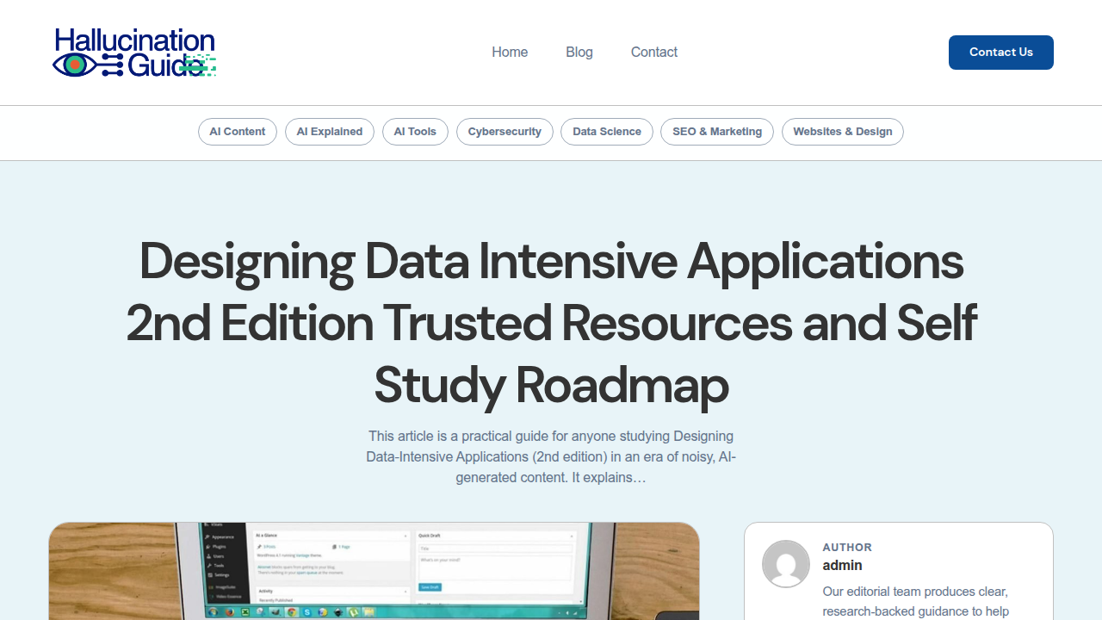Open the Blog menu item
The image size is (1102, 620).
point(579,53)
